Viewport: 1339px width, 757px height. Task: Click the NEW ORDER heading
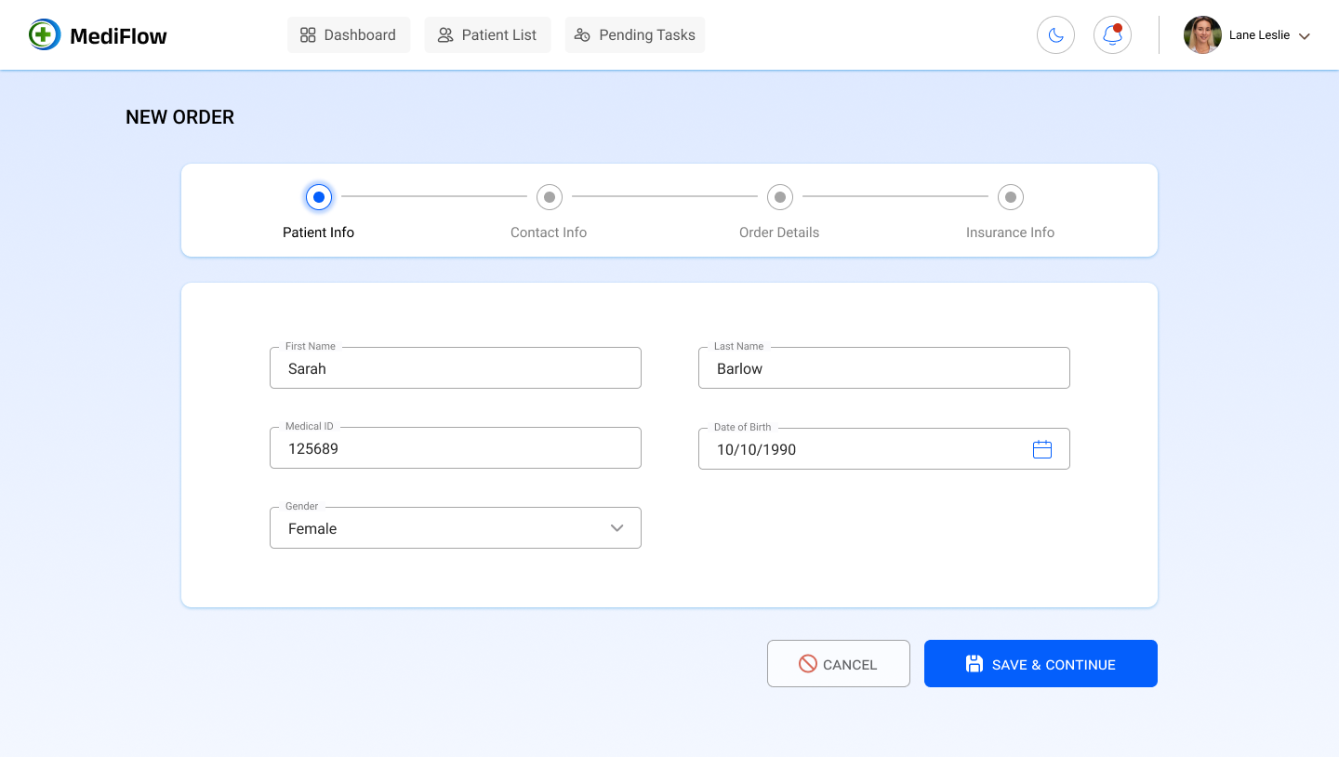180,117
